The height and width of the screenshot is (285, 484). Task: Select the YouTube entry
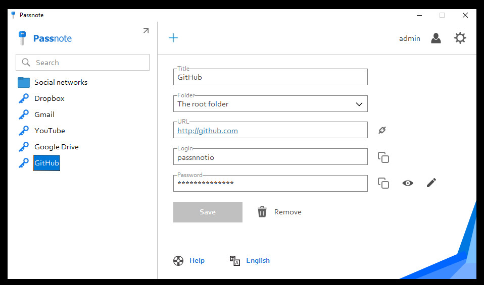click(50, 131)
